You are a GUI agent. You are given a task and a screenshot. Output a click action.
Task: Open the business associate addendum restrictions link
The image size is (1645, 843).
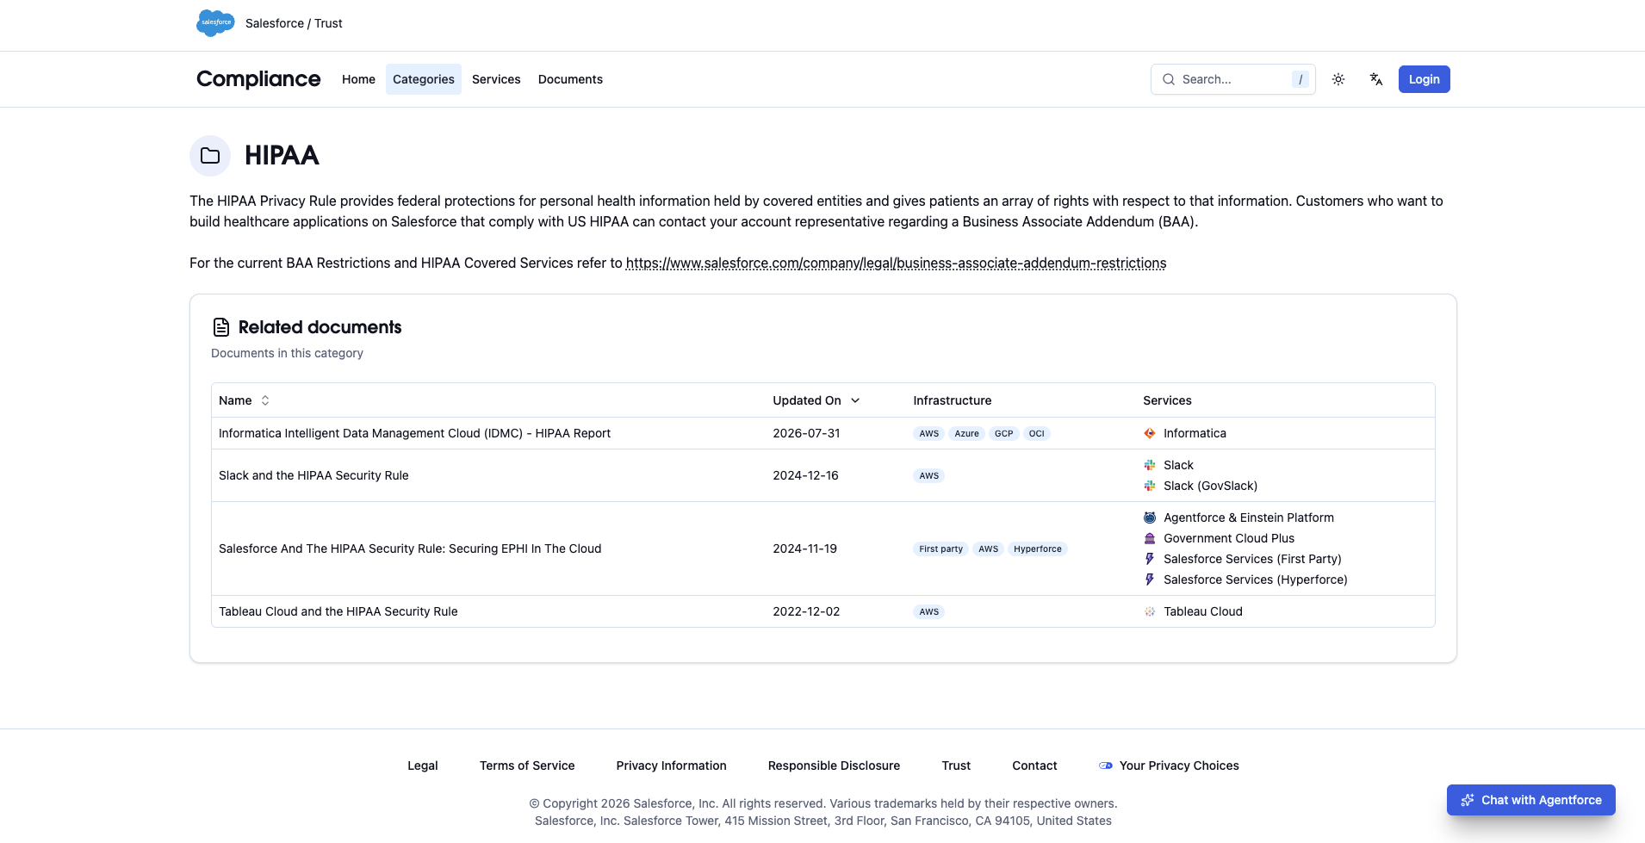pos(896,263)
